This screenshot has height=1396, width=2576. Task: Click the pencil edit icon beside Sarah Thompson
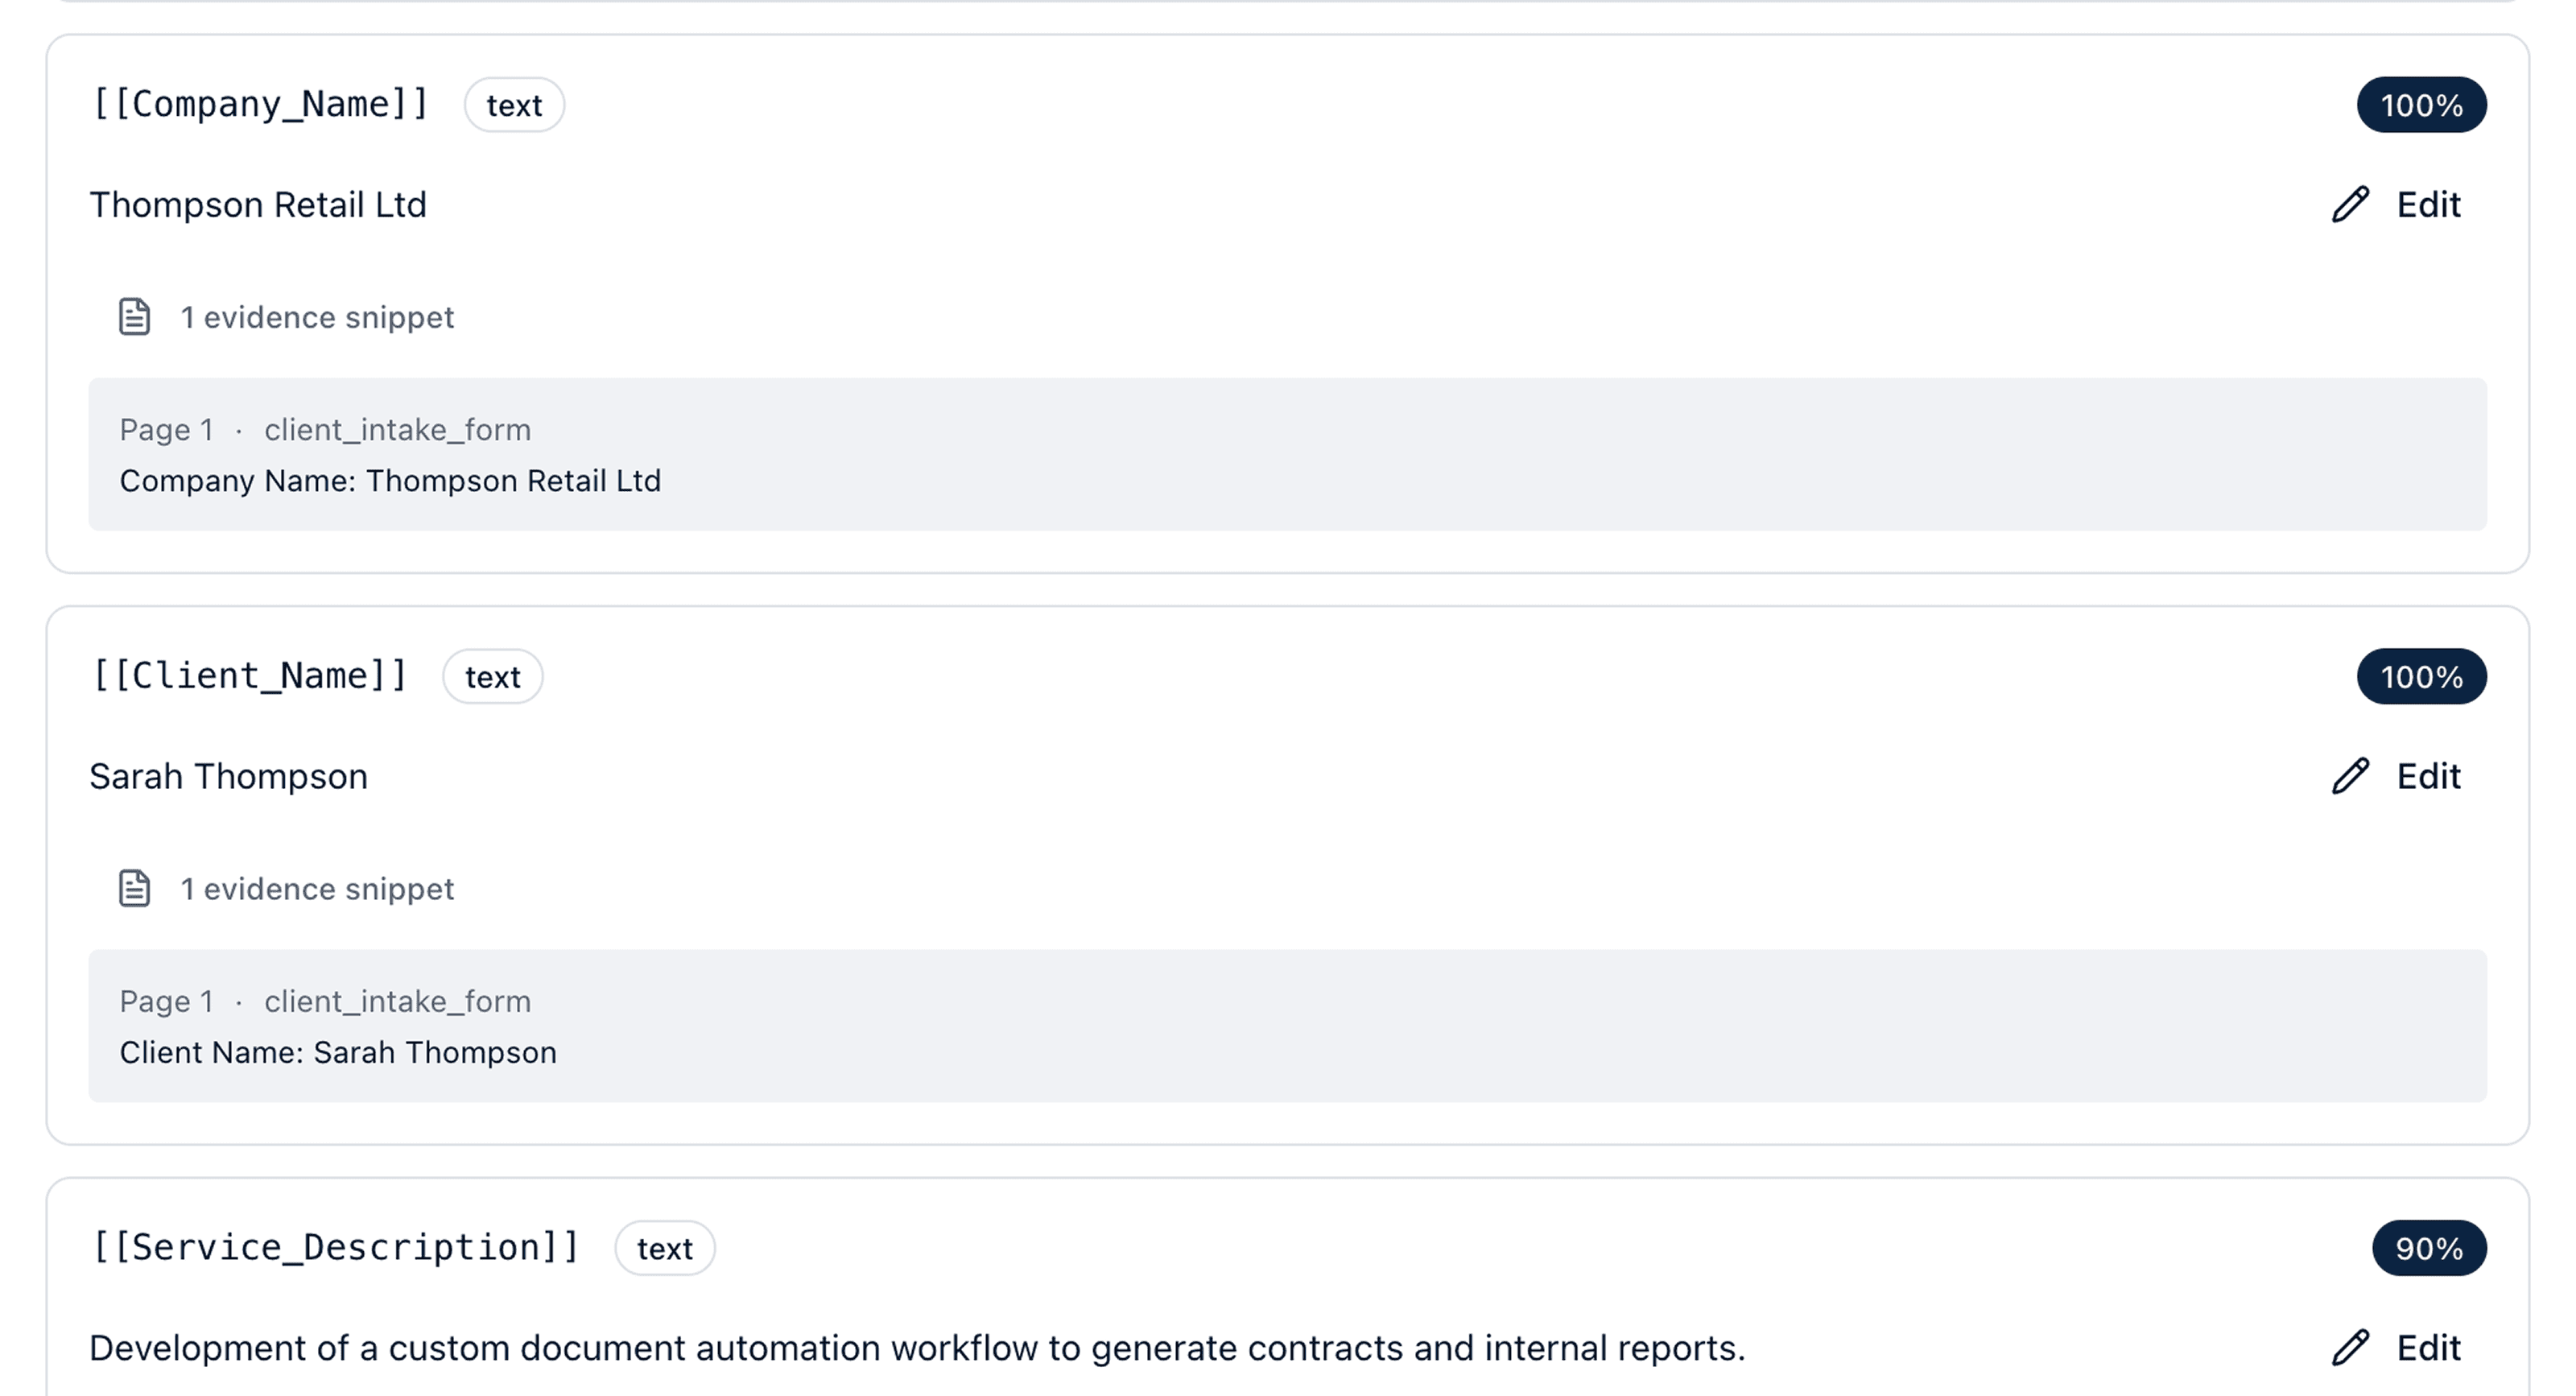[x=2351, y=775]
